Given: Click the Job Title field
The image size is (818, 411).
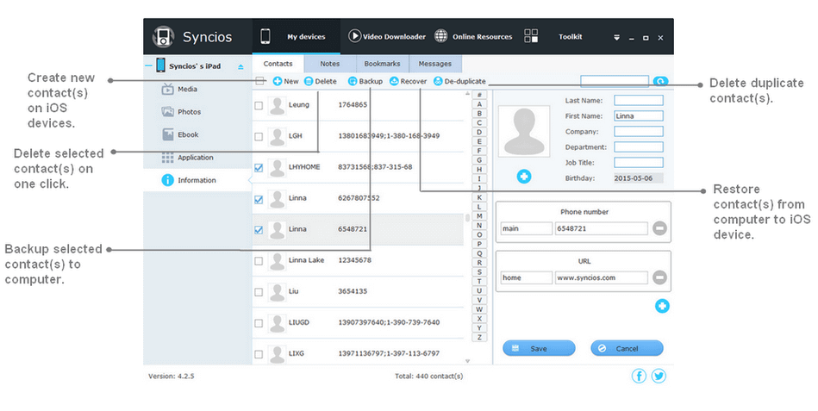Looking at the screenshot, I should (x=639, y=163).
